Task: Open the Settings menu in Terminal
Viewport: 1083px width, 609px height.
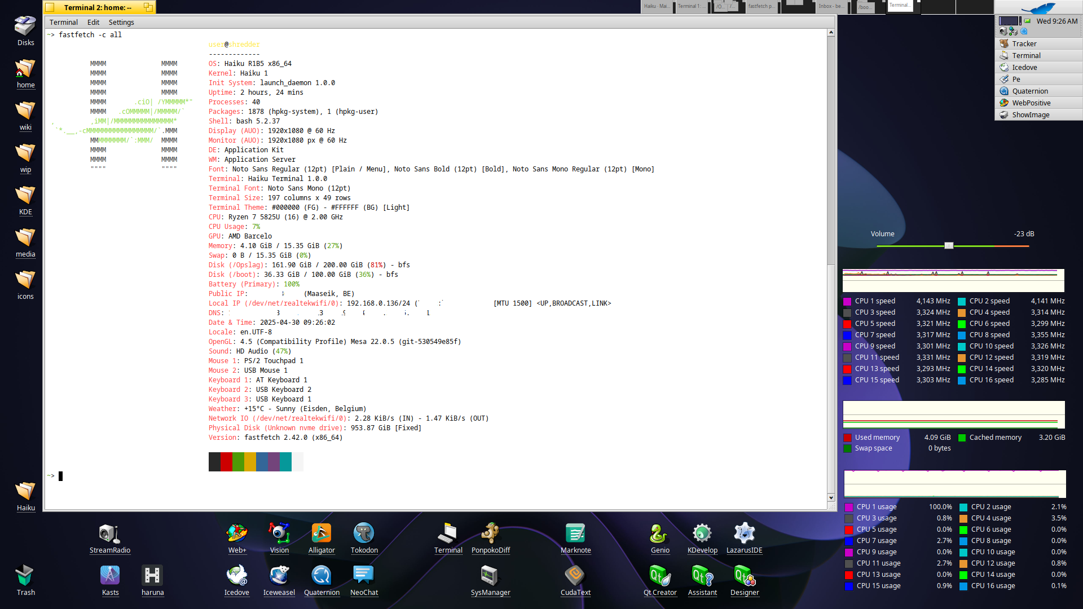Action: (121, 23)
